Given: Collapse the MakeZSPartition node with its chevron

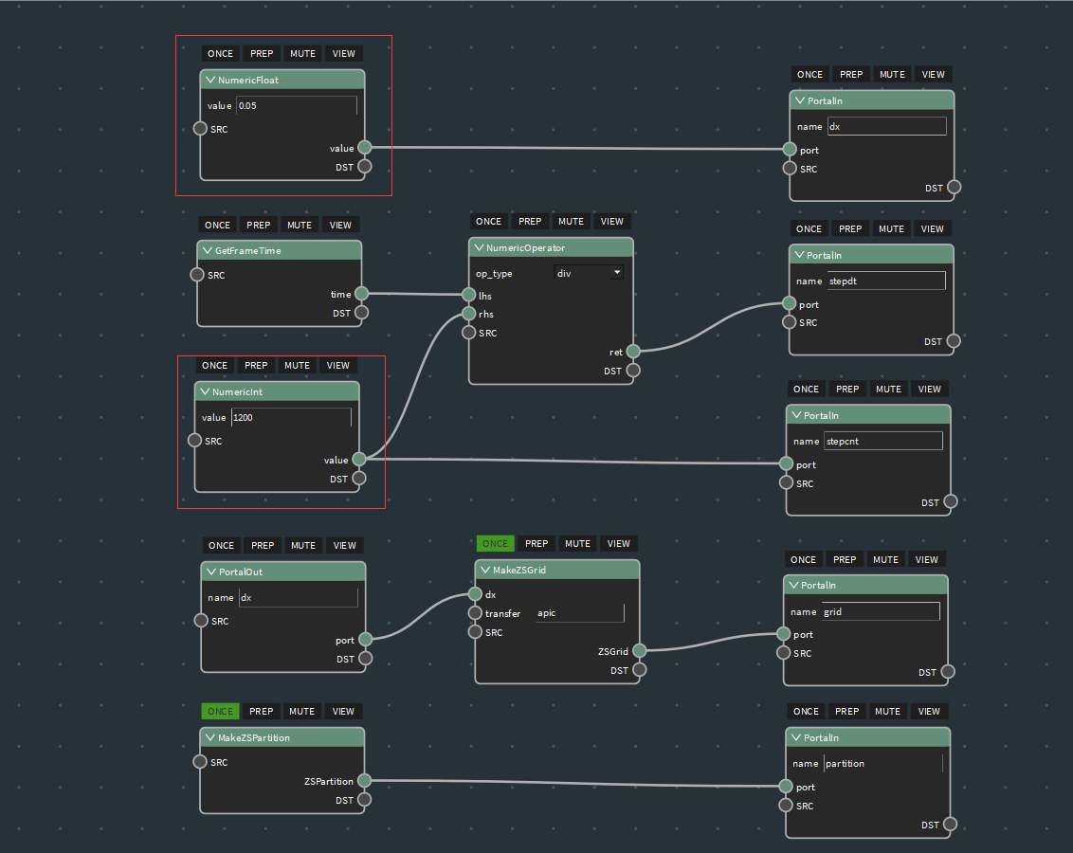Looking at the screenshot, I should 210,737.
